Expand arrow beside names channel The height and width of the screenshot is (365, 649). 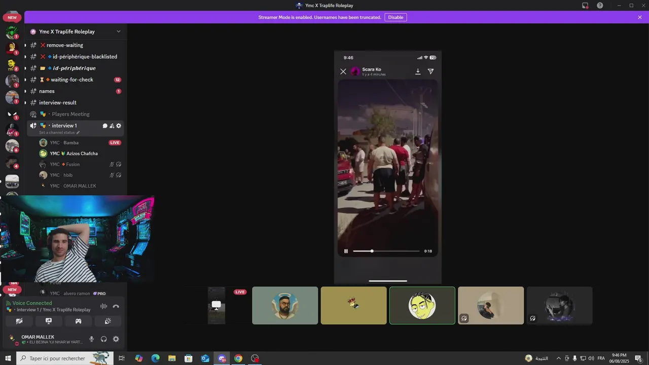(x=25, y=91)
